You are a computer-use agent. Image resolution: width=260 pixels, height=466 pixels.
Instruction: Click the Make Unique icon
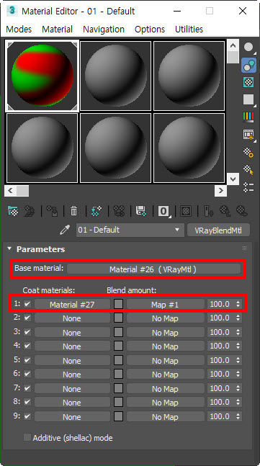coord(119,211)
